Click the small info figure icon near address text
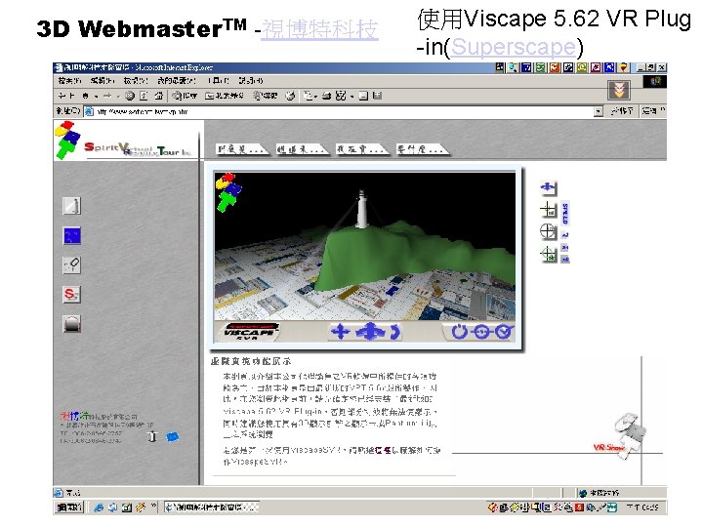 click(x=152, y=436)
